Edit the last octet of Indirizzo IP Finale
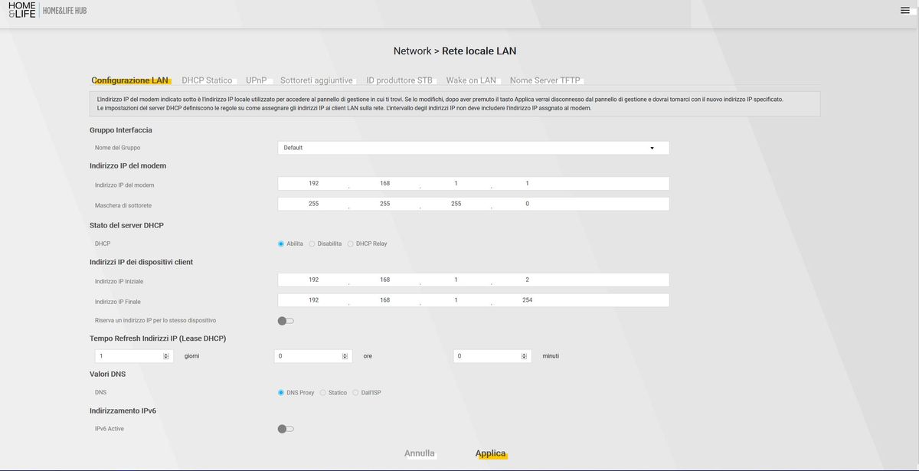This screenshot has height=471, width=919. click(x=527, y=299)
